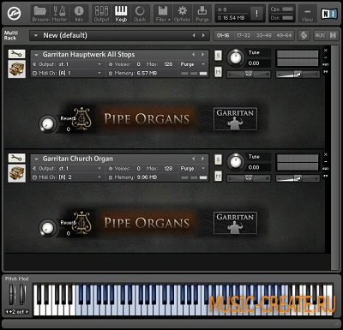Click the Kontakt logo icon
Screen dimensions: 343x330
tap(14, 14)
